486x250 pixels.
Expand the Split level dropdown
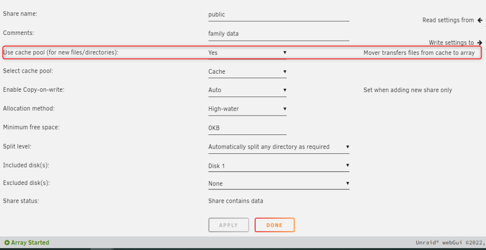278,147
